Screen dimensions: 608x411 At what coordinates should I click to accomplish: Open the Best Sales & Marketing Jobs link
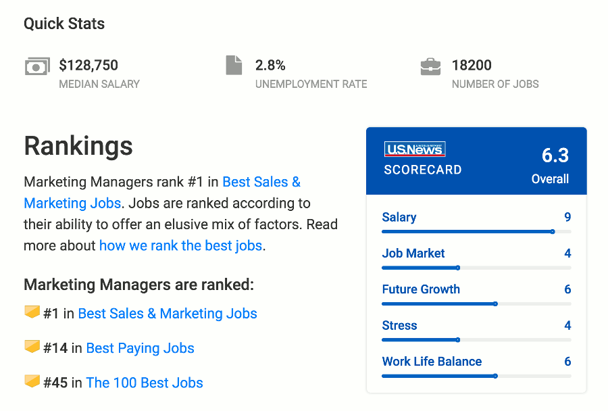[x=168, y=313]
